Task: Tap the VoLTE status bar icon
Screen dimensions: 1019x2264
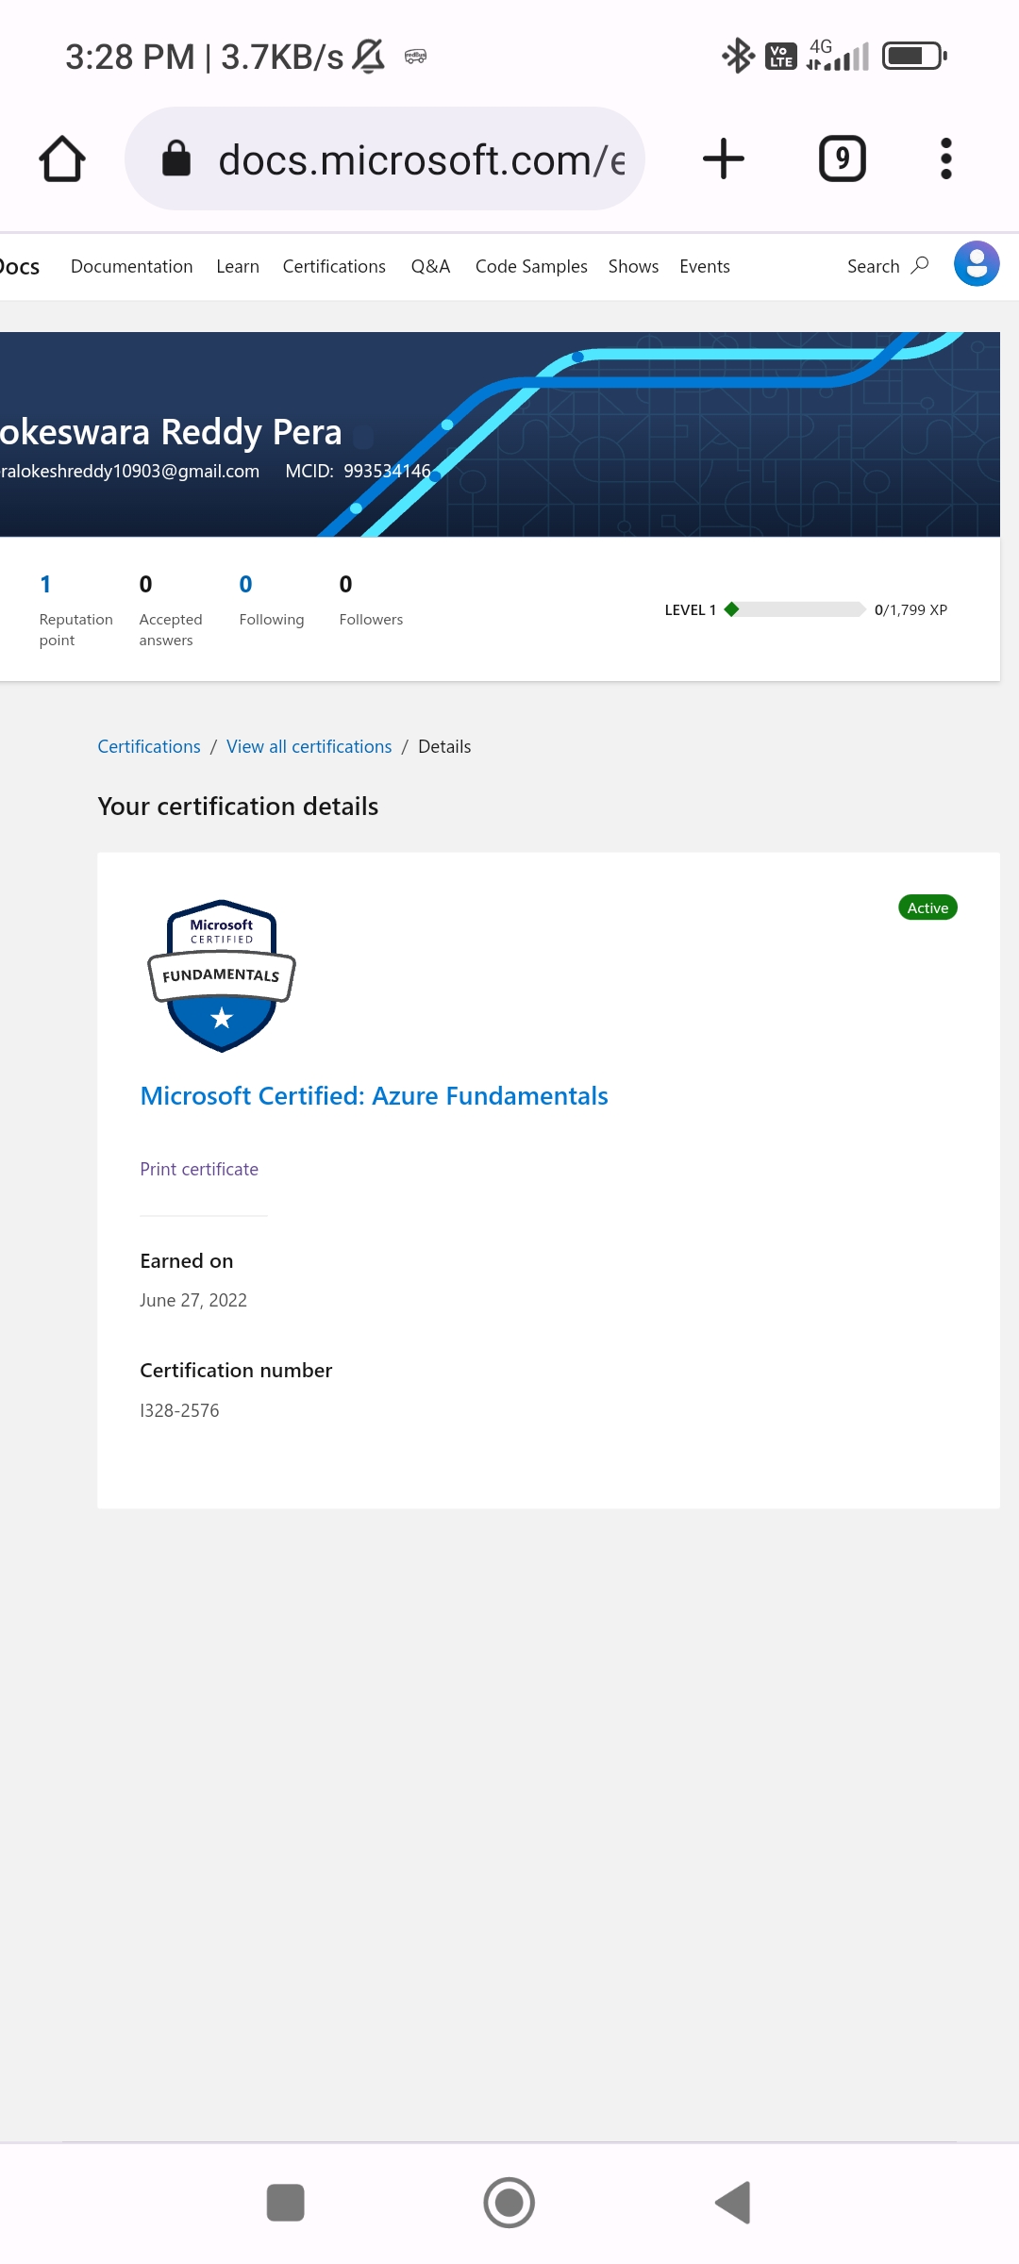Action: [x=781, y=57]
